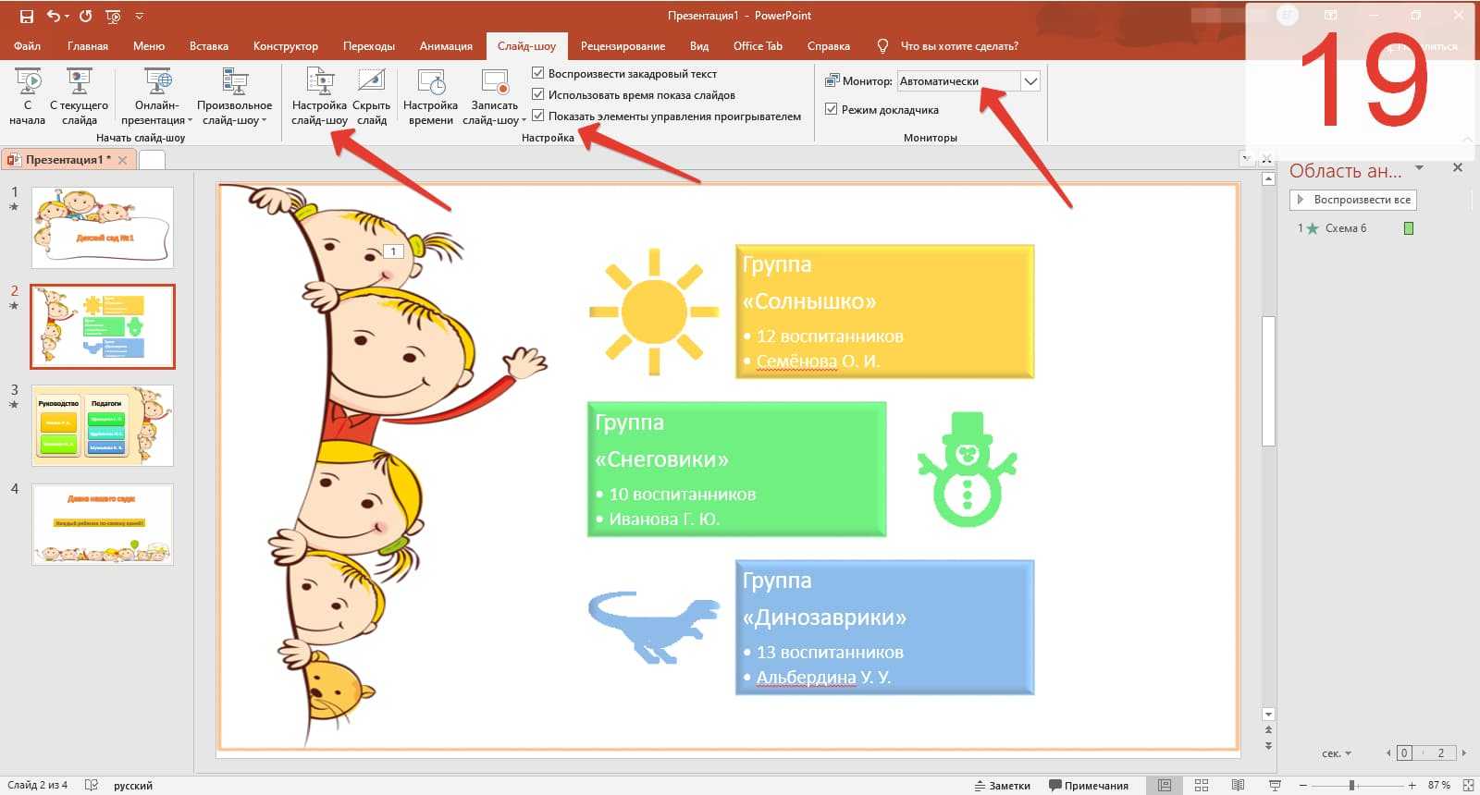Switch to Reading view in status bar
The height and width of the screenshot is (795, 1480).
point(1238,785)
